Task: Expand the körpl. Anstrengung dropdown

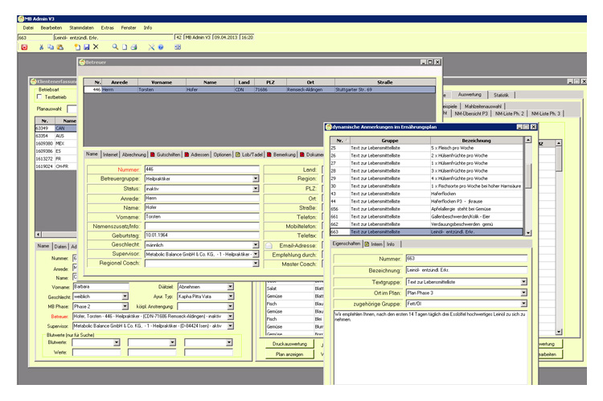Action: (x=230, y=306)
